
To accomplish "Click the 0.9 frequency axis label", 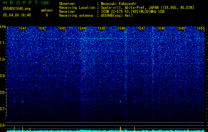I will (x=3, y=76).
